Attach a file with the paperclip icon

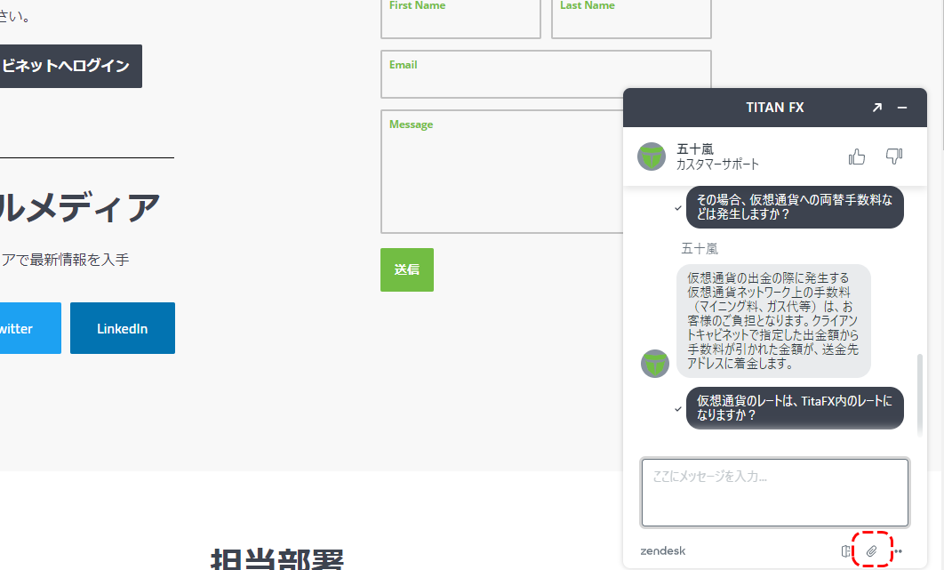coord(871,550)
